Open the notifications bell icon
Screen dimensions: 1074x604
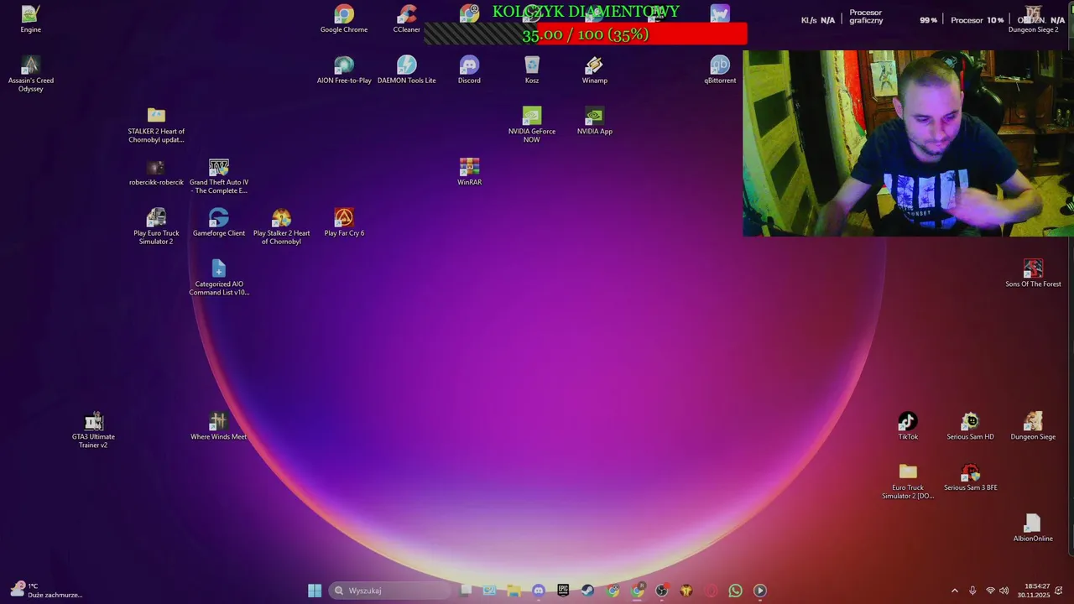[x=1059, y=591]
